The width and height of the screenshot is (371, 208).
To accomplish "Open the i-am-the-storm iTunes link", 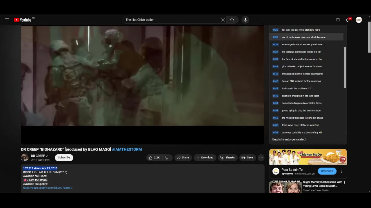I will pos(35,180).
